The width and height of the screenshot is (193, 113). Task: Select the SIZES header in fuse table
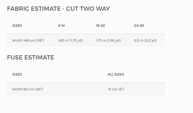(17, 74)
